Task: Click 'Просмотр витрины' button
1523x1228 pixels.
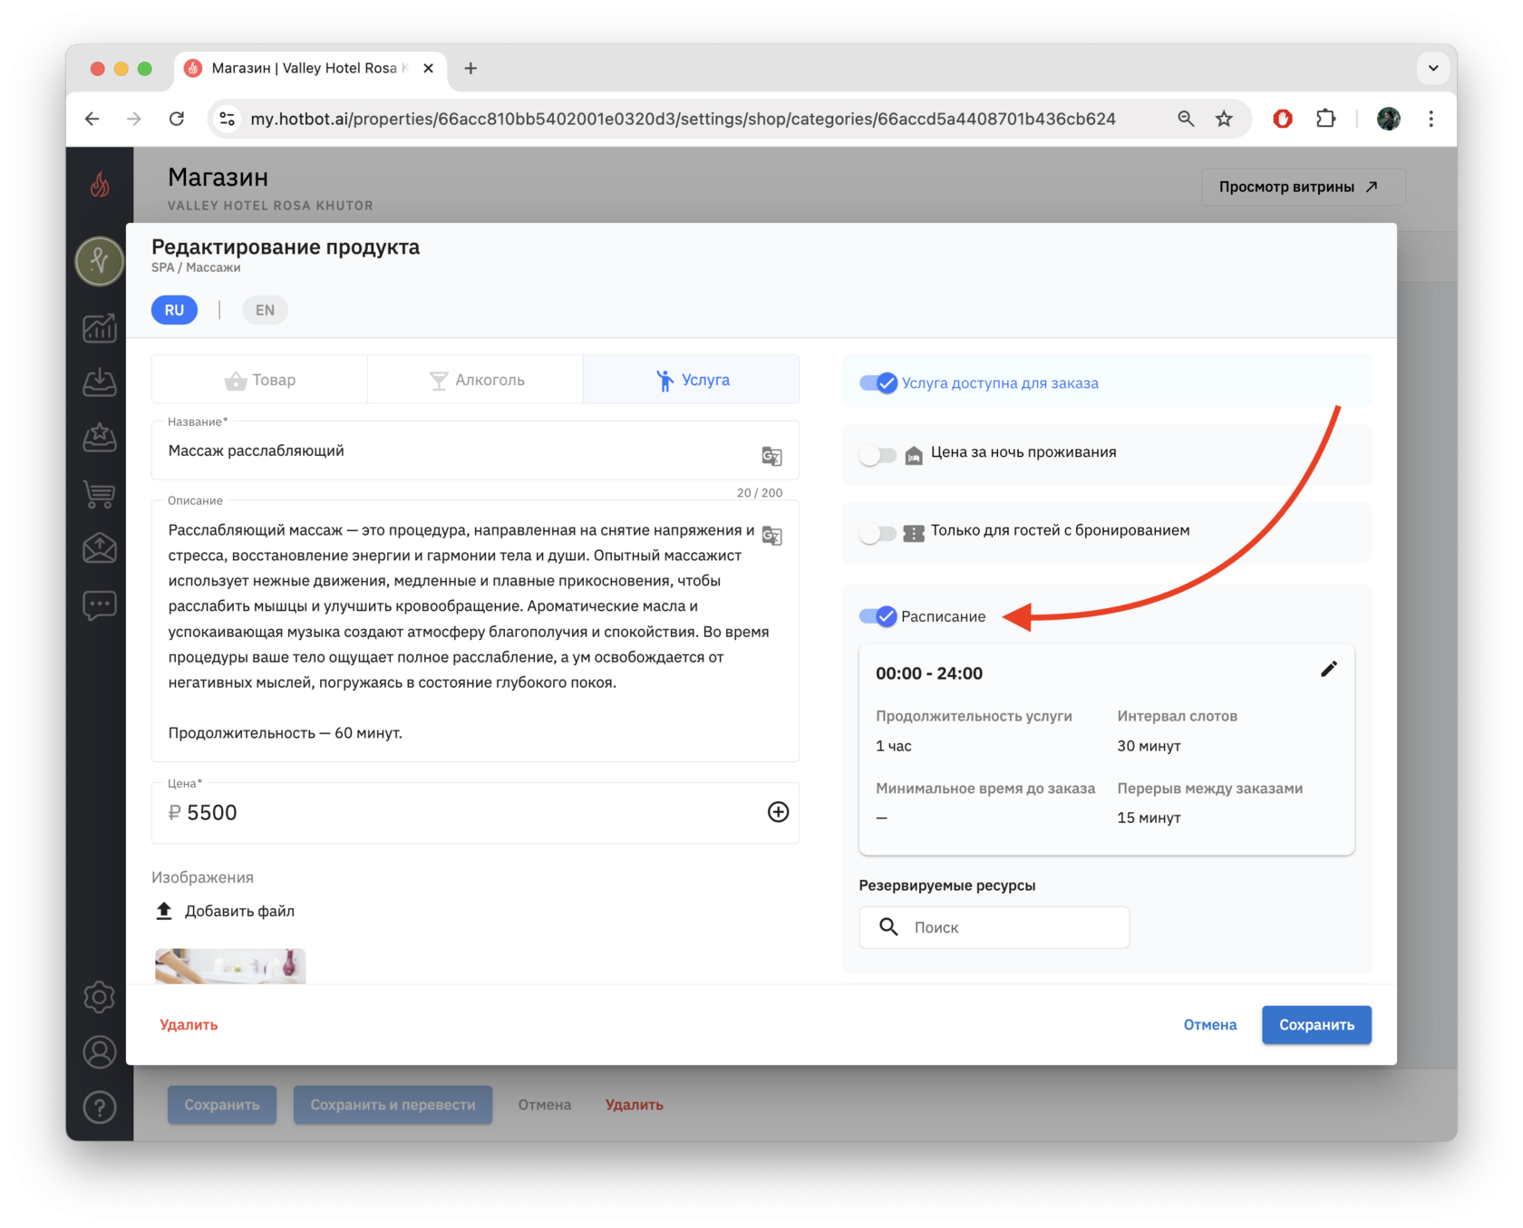Action: (1303, 187)
